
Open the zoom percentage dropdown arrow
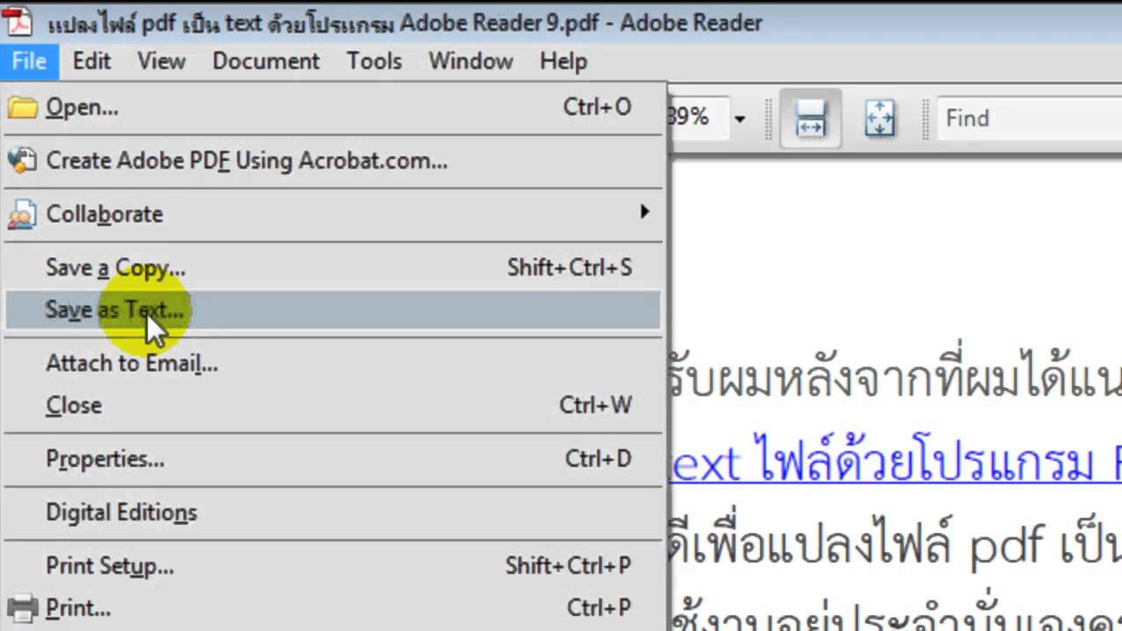(740, 118)
